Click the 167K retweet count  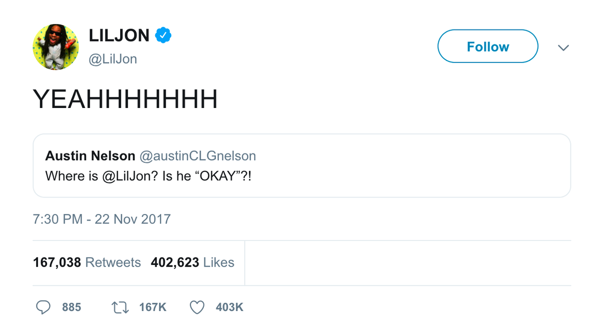[x=153, y=307]
